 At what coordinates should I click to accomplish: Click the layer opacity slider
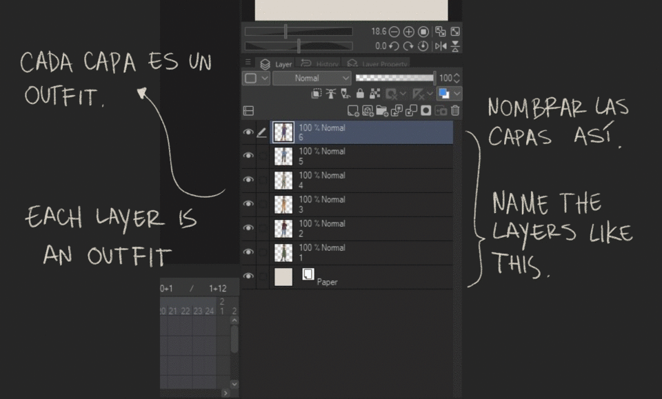(394, 78)
